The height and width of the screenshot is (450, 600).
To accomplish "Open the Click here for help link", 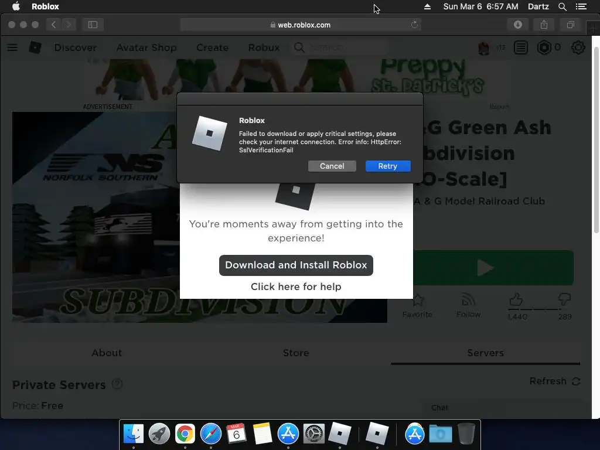I will click(x=296, y=287).
